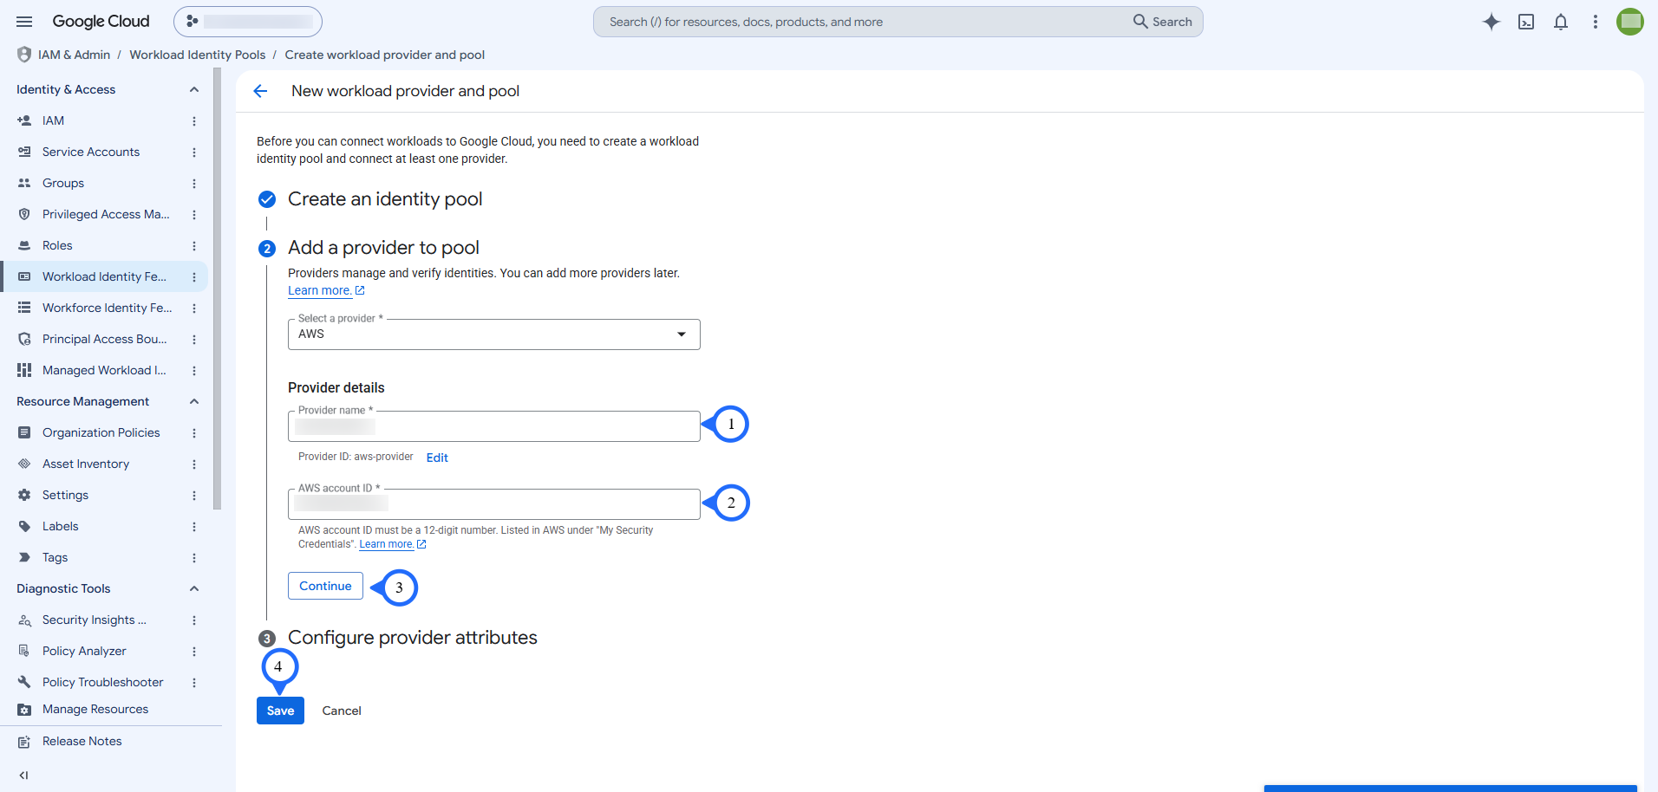Click the Provider name input field

point(494,426)
